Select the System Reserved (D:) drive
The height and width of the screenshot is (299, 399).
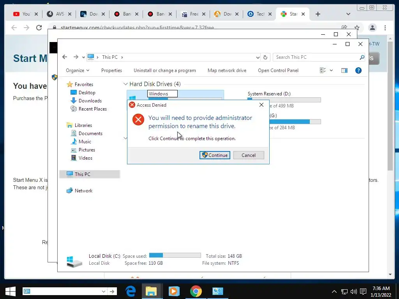click(269, 93)
